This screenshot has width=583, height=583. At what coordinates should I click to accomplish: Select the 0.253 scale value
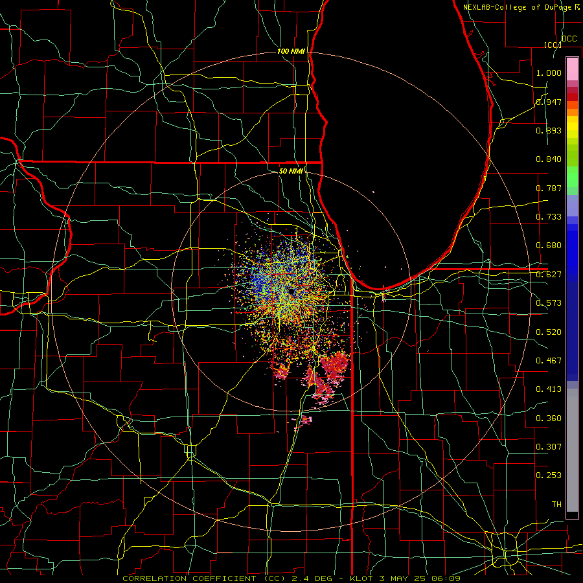pyautogui.click(x=549, y=475)
